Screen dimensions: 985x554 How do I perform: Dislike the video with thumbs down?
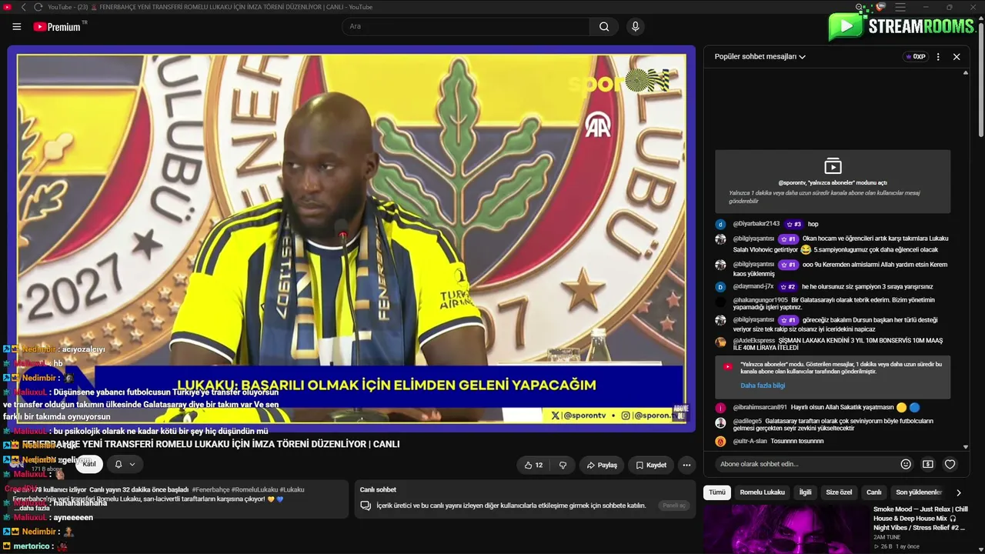(x=563, y=465)
